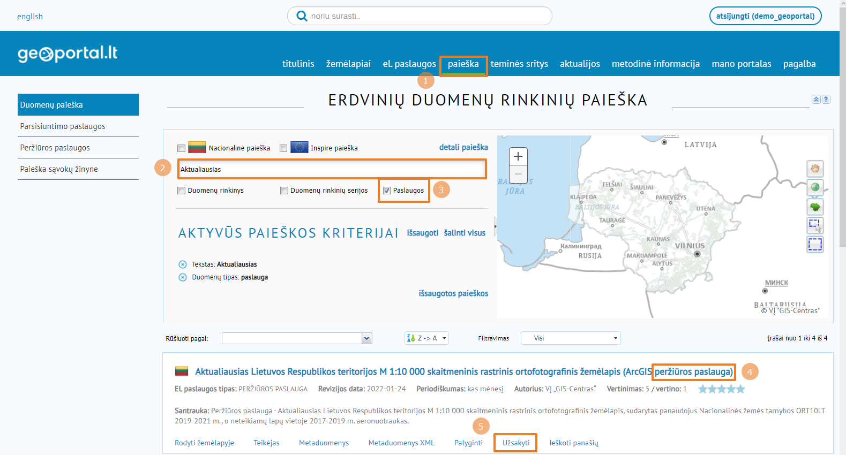
Task: Select the pan hand map tool
Action: point(814,169)
